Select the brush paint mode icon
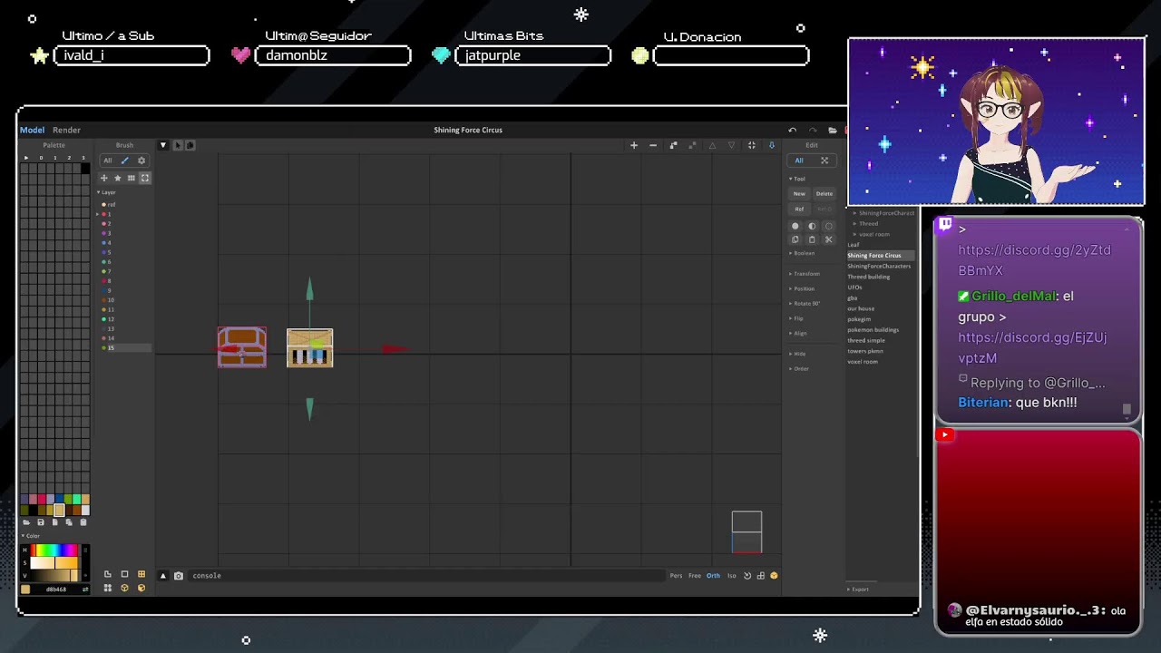The image size is (1161, 653). 124,161
